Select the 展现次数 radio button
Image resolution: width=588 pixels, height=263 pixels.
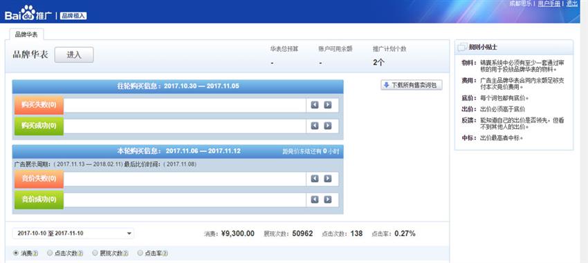coord(95,253)
